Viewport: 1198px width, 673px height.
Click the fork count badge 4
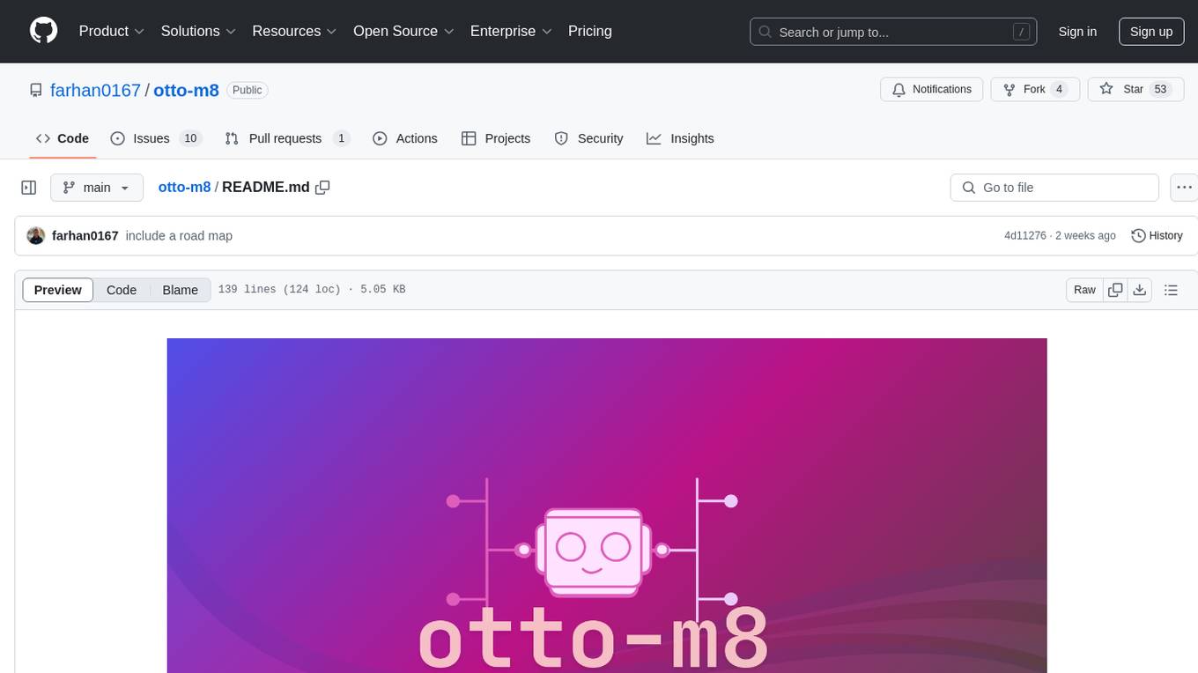coord(1060,90)
